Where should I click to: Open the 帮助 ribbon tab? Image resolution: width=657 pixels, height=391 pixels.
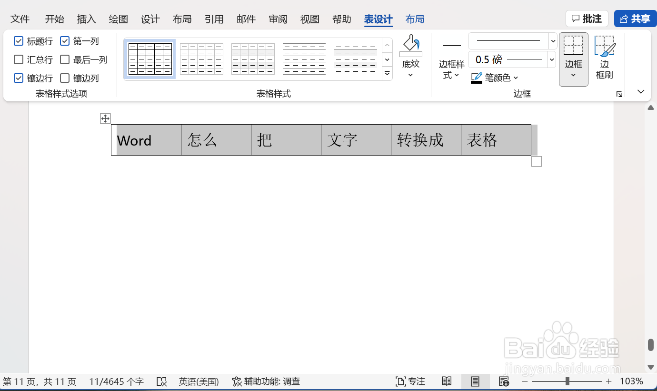pyautogui.click(x=341, y=19)
